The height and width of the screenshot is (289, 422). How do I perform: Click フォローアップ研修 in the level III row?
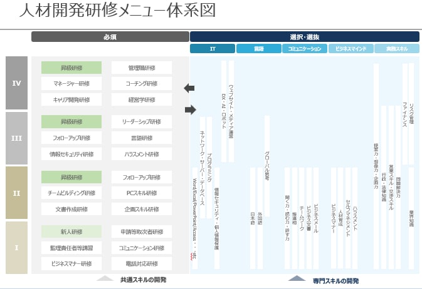tap(71, 138)
